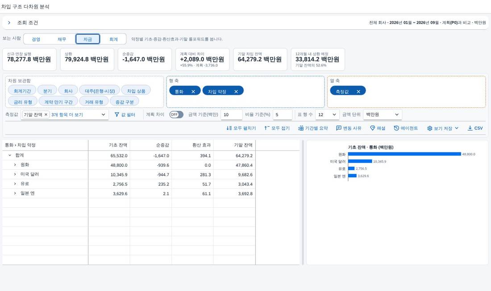The height and width of the screenshot is (291, 491).
Task: Switch to the 재무 viewer tab
Action: click(x=62, y=39)
